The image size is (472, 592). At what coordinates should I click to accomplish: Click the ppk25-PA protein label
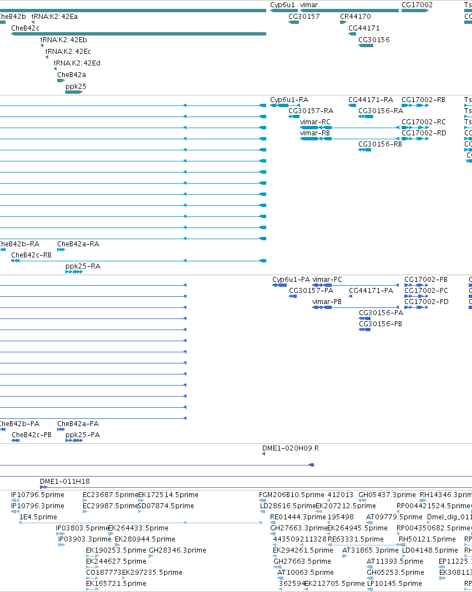click(83, 435)
